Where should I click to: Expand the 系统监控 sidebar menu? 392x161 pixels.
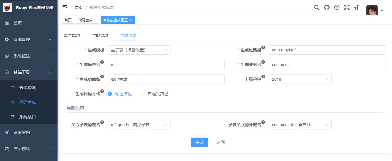(29, 56)
